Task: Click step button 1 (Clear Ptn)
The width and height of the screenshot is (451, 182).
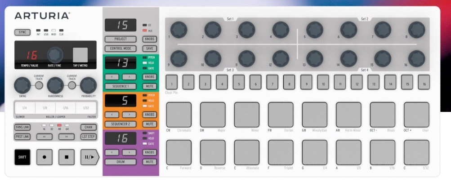Action: pos(172,82)
